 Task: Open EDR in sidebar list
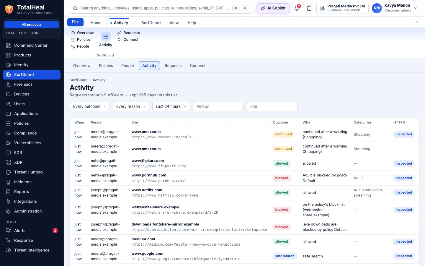click(32, 153)
